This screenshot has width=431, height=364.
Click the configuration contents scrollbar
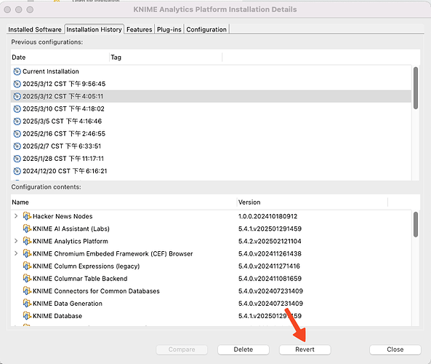coord(416,224)
